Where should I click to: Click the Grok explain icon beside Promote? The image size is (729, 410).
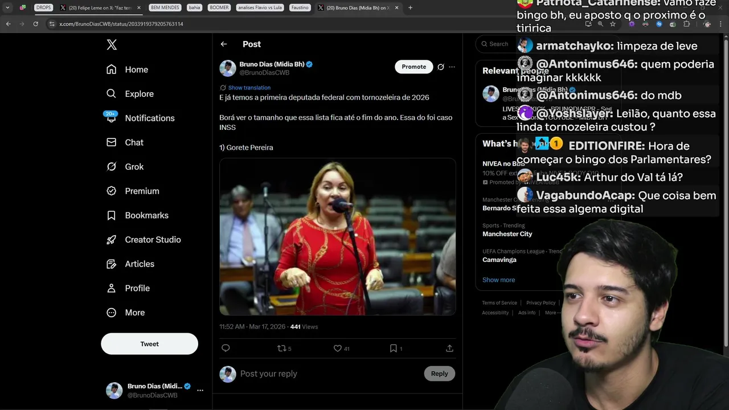click(x=441, y=67)
